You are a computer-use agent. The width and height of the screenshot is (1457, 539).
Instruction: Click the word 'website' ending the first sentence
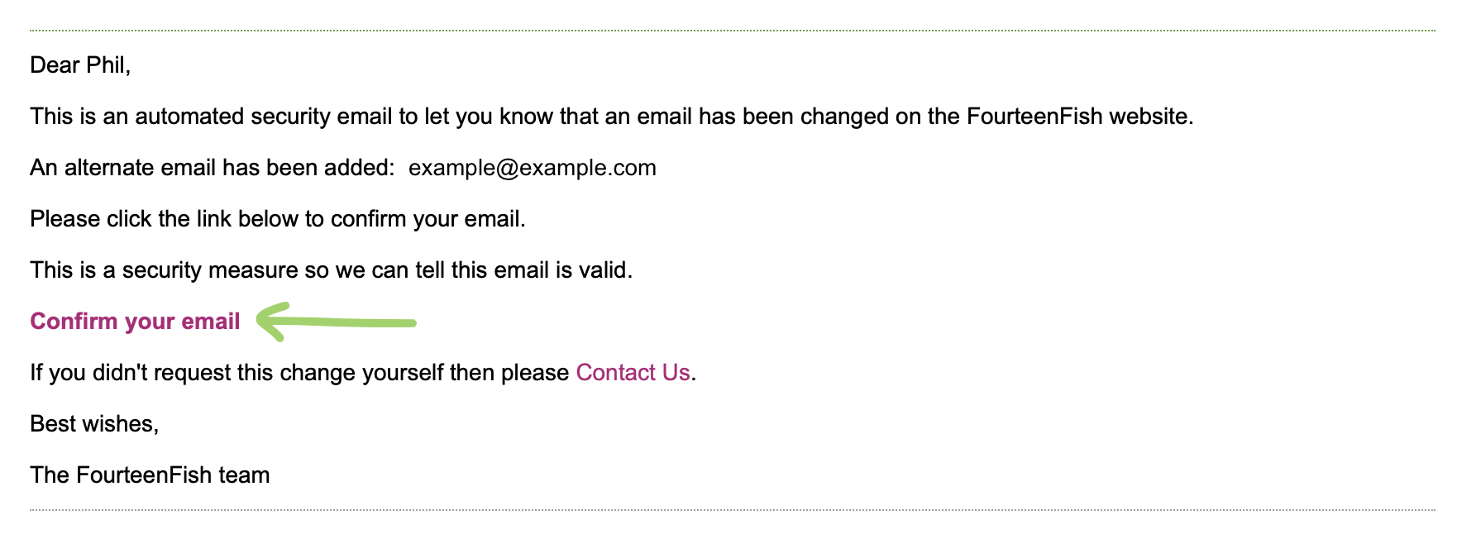click(x=1149, y=117)
